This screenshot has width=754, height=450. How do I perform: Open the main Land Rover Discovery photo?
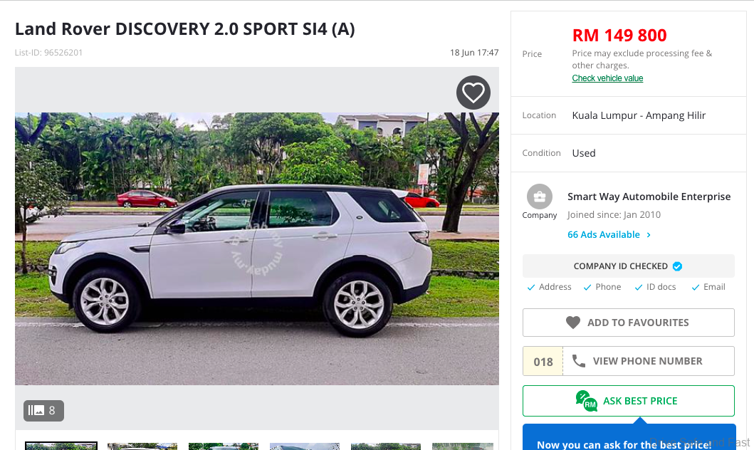pyautogui.click(x=257, y=248)
